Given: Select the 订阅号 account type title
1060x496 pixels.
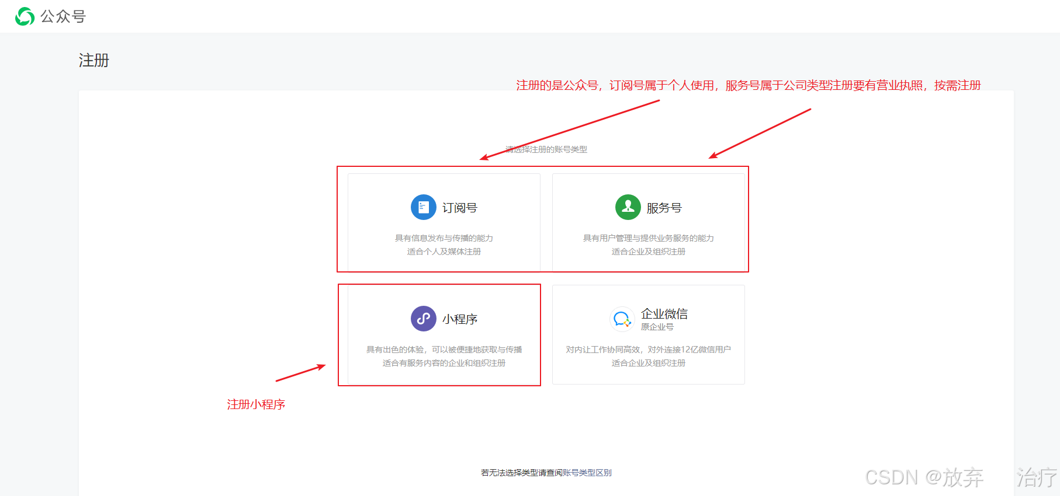Looking at the screenshot, I should tap(460, 208).
